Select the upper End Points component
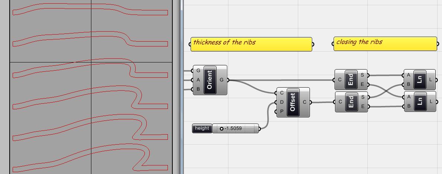 [351, 80]
